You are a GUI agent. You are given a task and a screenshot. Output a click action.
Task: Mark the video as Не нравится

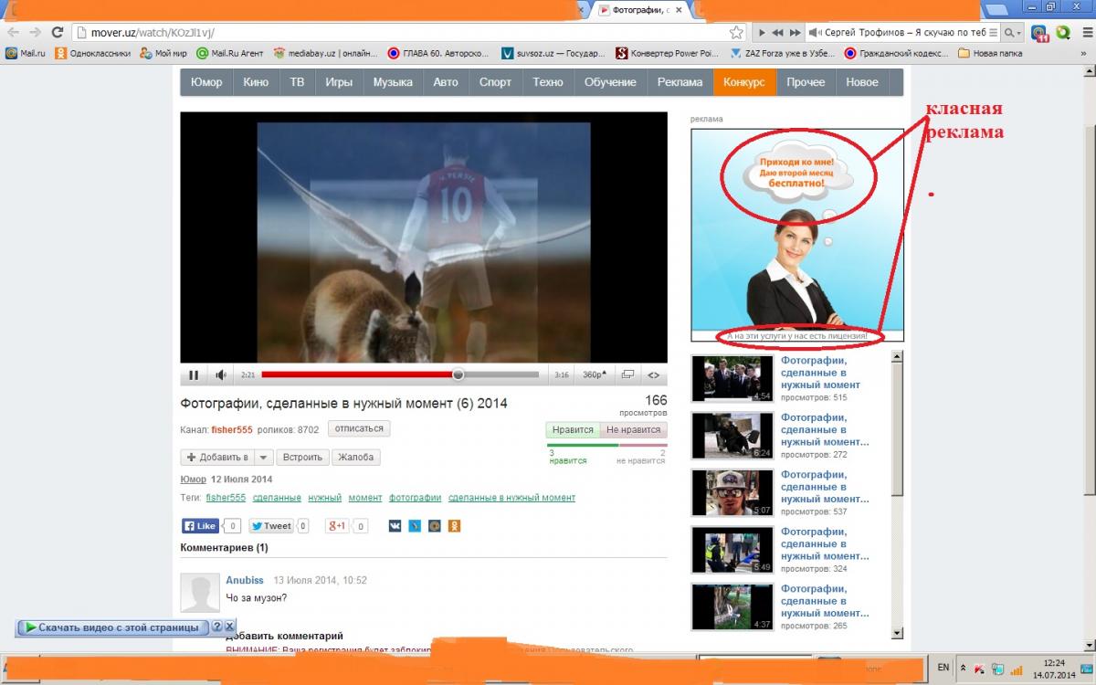[x=633, y=430]
